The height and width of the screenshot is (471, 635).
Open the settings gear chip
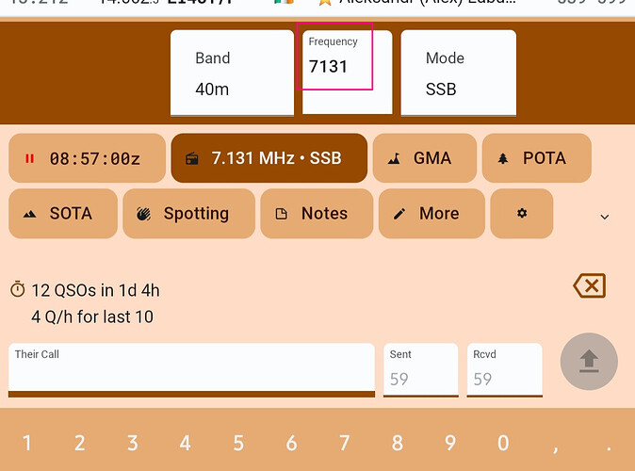click(522, 214)
